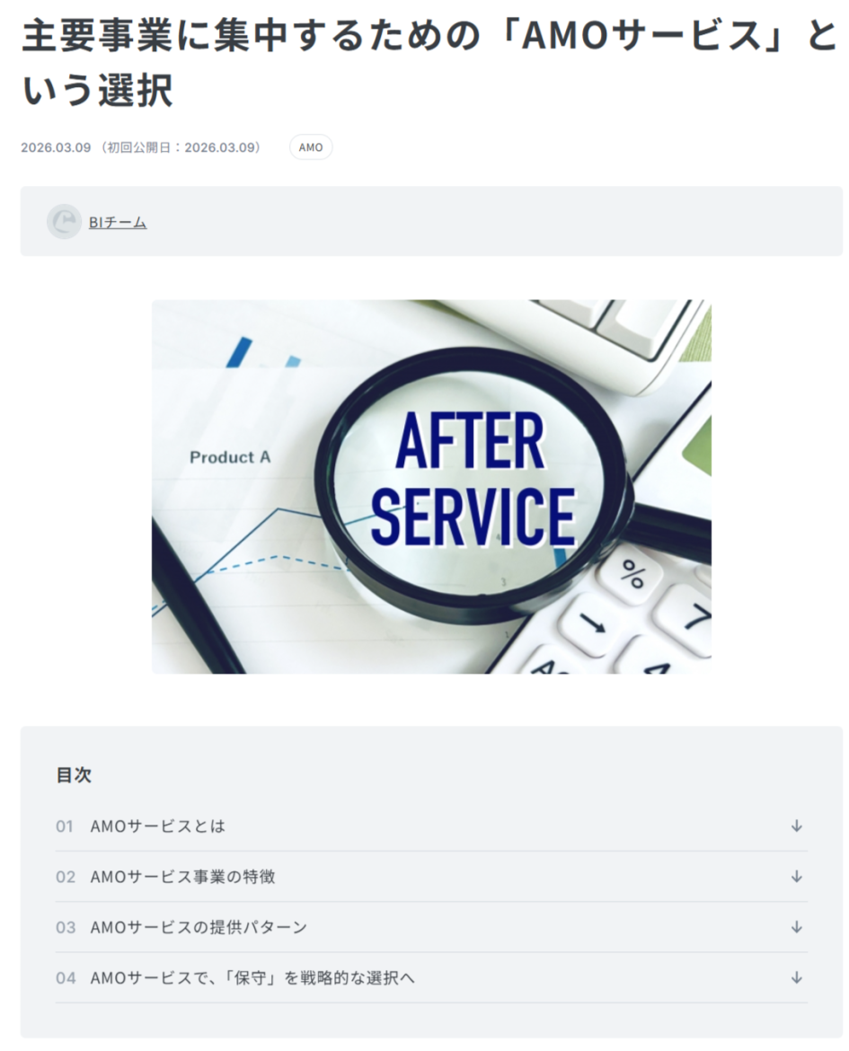
Task: Click the number 04 in the contents
Action: pyautogui.click(x=65, y=978)
